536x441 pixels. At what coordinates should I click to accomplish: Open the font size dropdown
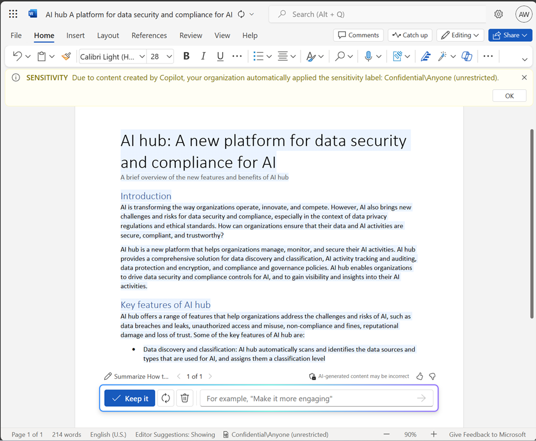click(169, 57)
